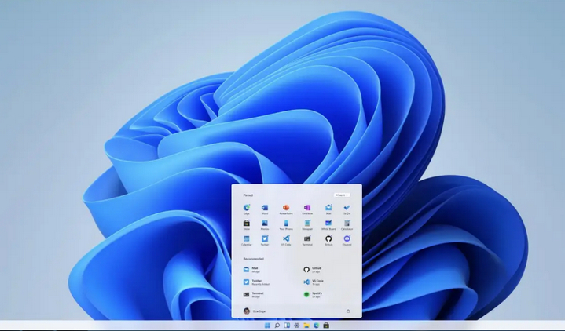
Task: Launch Word from the Pinned section
Action: [265, 209]
